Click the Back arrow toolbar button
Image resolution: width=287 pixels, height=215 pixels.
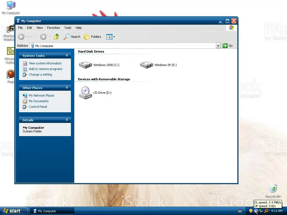tap(25, 37)
